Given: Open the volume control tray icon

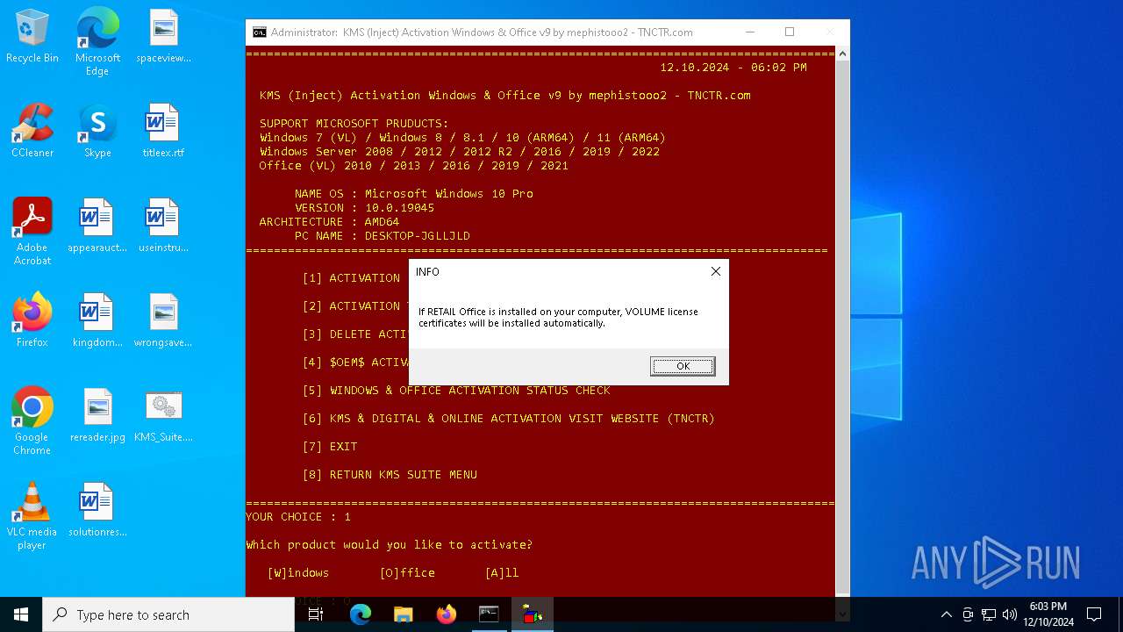Looking at the screenshot, I should click(1010, 614).
